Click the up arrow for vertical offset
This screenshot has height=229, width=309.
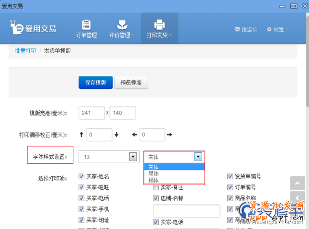[x=81, y=134]
